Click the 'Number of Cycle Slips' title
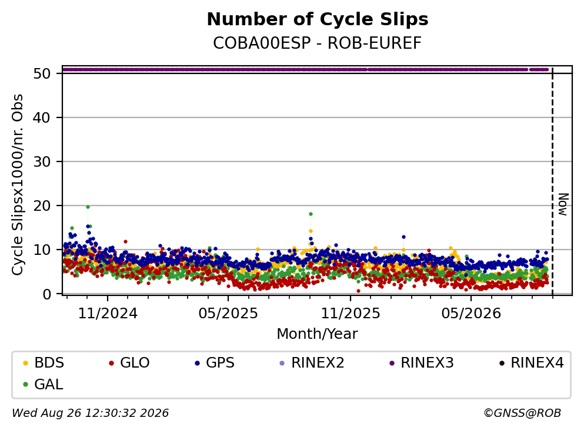584x431 pixels. point(318,19)
